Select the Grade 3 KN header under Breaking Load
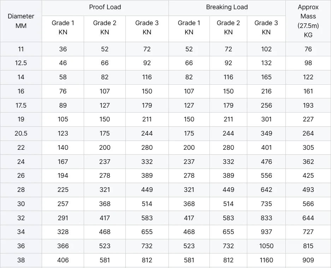Screen dimensions: 331x268 266,27
